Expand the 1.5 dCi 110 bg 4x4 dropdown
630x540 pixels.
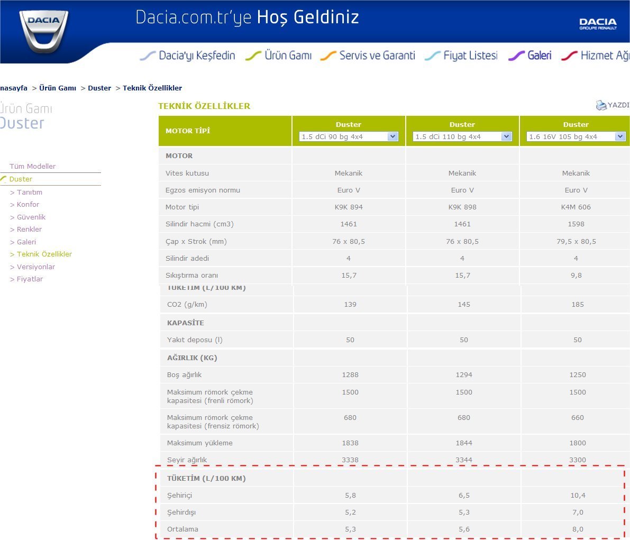click(x=462, y=136)
